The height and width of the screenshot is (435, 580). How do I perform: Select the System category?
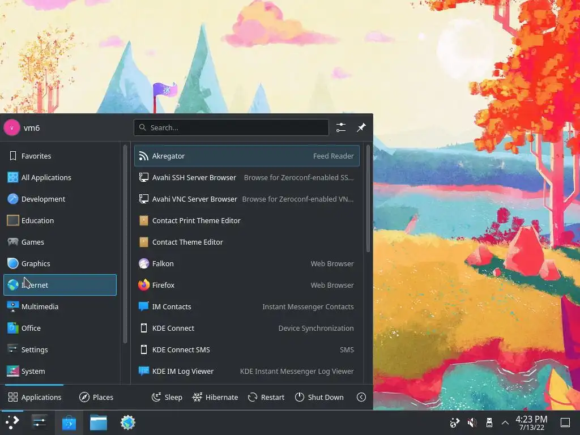[60, 371]
